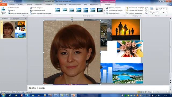This screenshot has width=172, height=97.
Task: Click the Group objects icon
Action: coord(146,11)
